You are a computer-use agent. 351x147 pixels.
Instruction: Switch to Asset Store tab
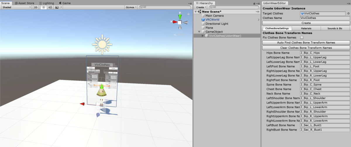point(25,3)
